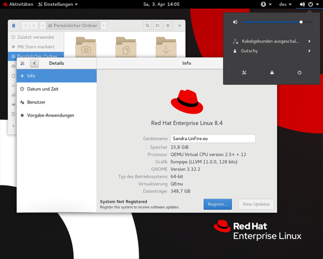Viewport: 323px width, 259px height.
Task: Click the Speicher value 15,8 GiB
Action: click(180, 147)
